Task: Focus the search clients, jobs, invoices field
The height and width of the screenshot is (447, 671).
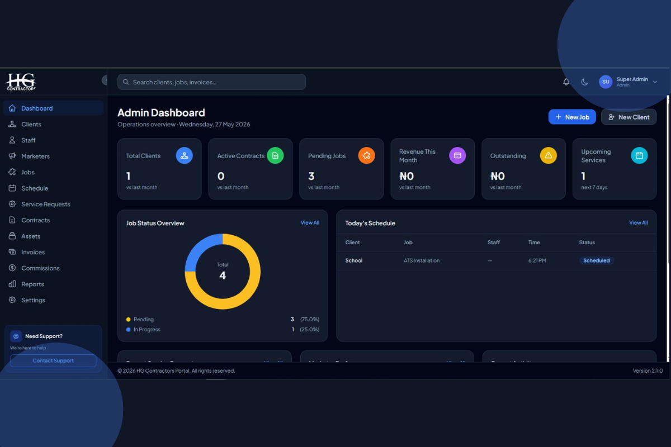Action: 211,82
